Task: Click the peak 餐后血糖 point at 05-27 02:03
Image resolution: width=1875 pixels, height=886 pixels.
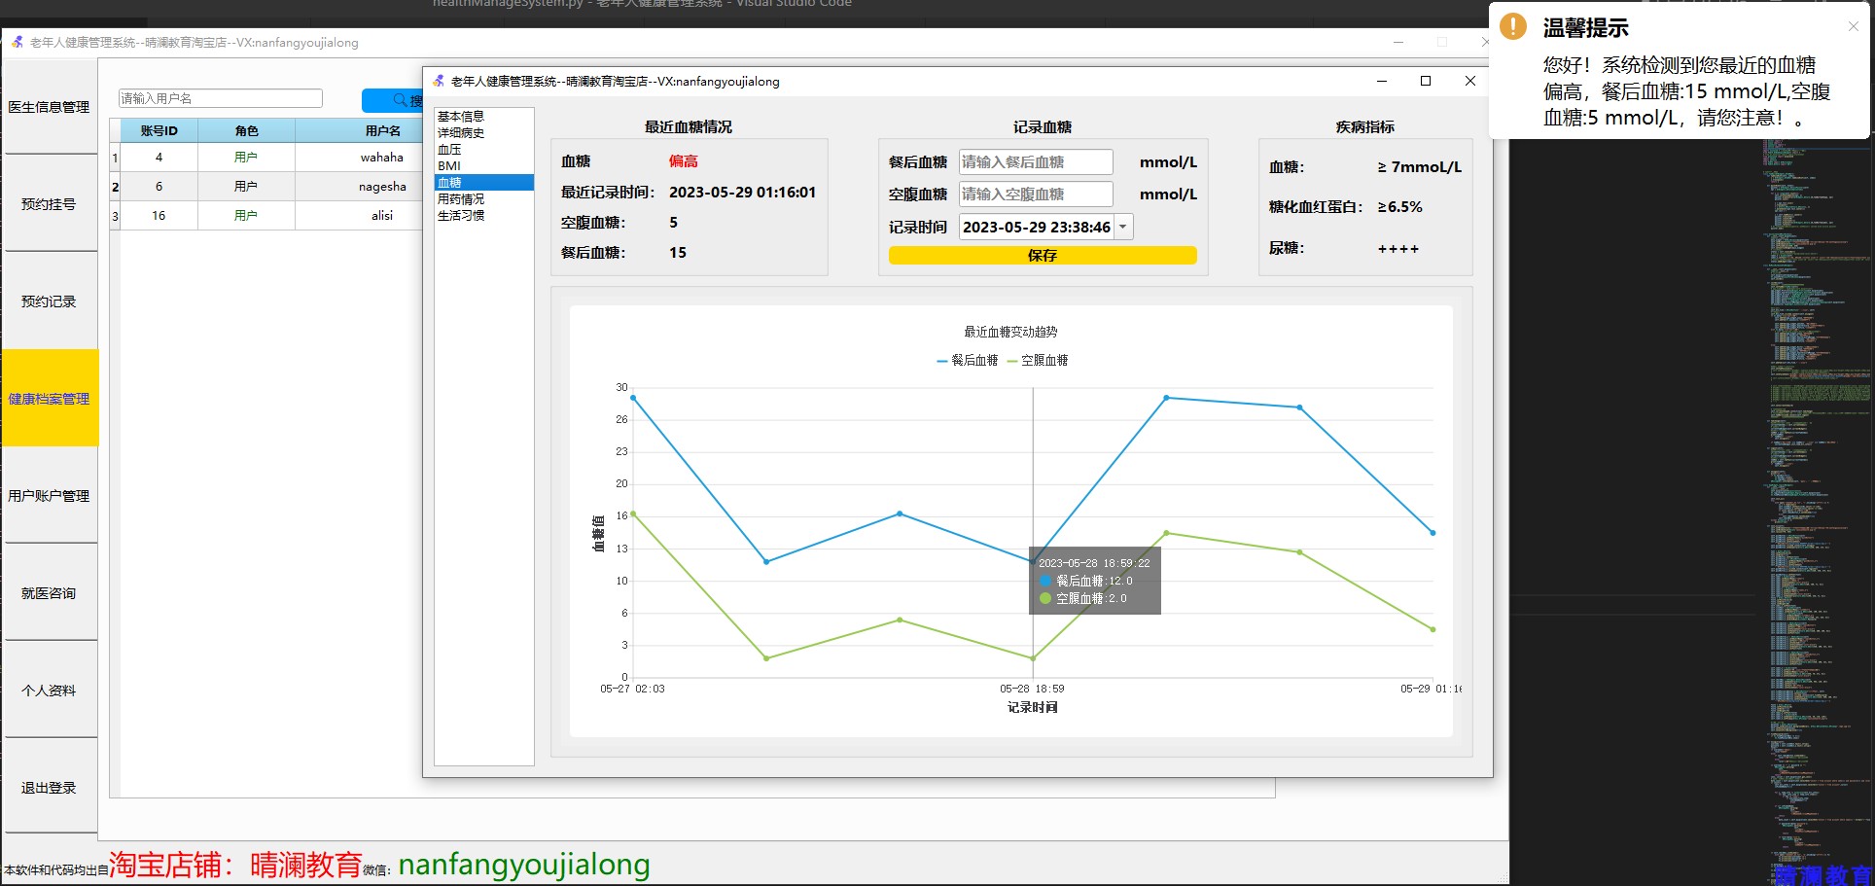Action: pyautogui.click(x=633, y=398)
